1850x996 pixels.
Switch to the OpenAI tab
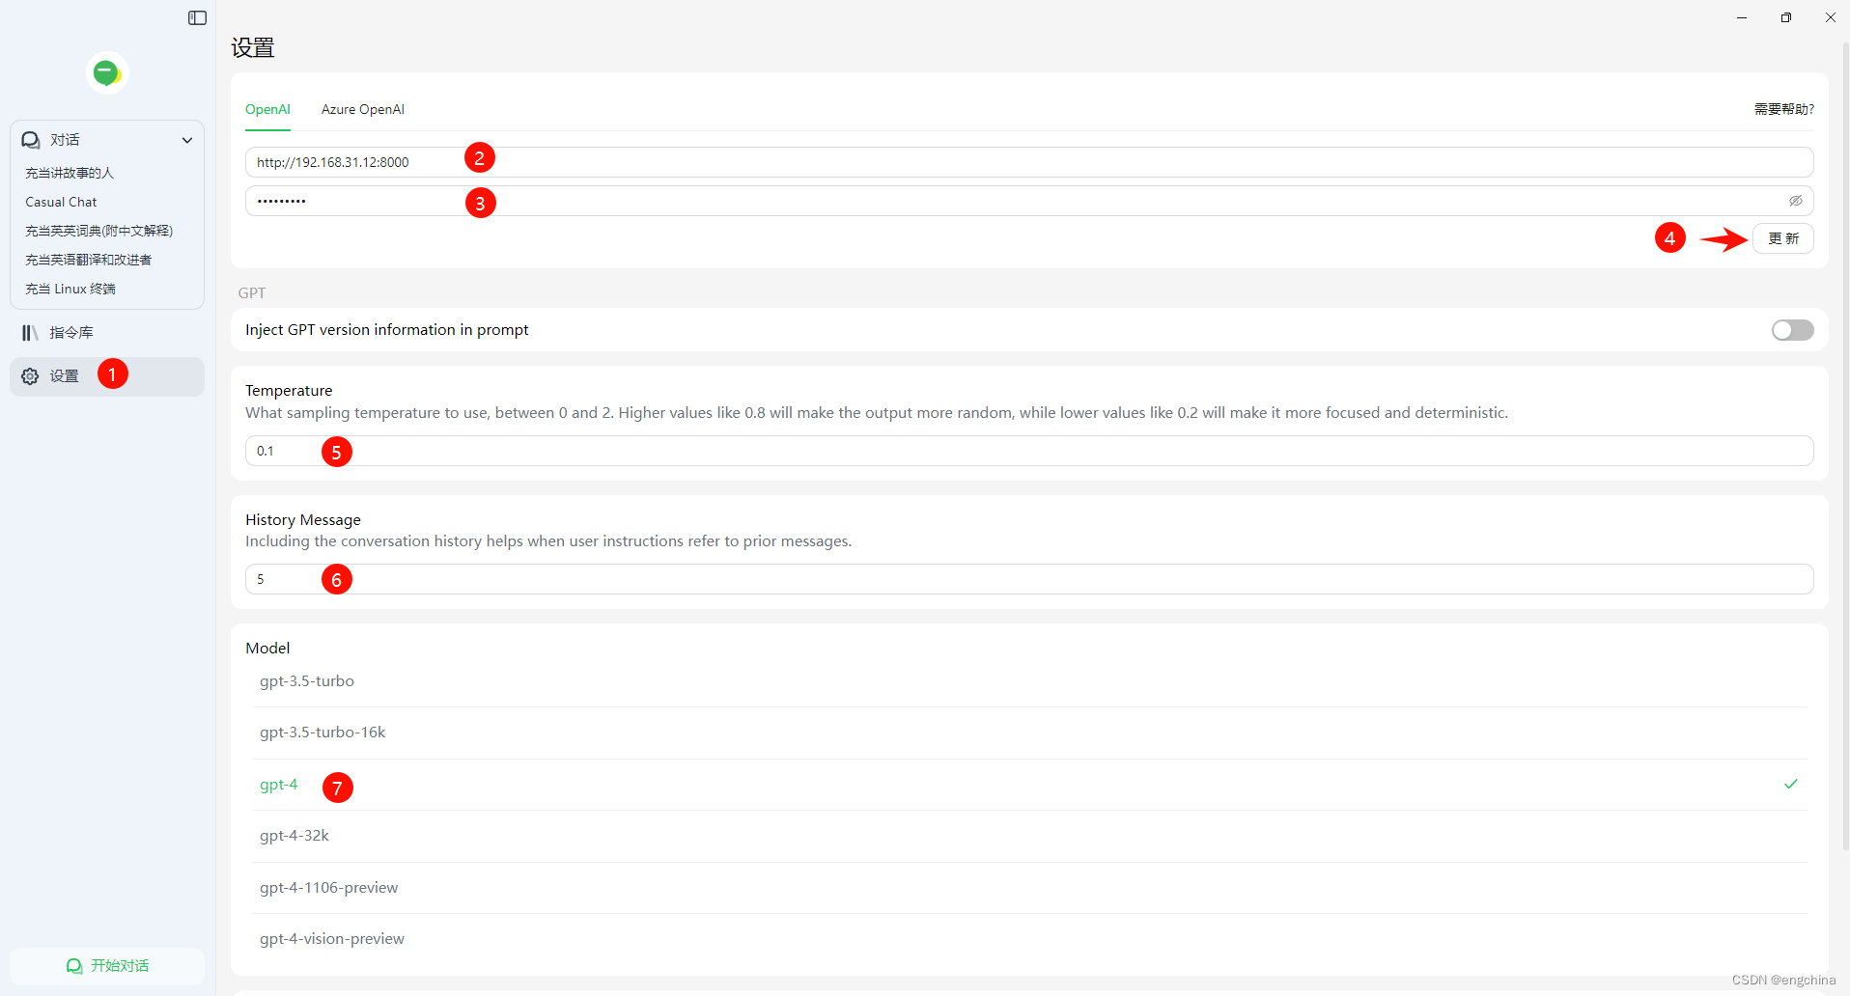click(267, 109)
